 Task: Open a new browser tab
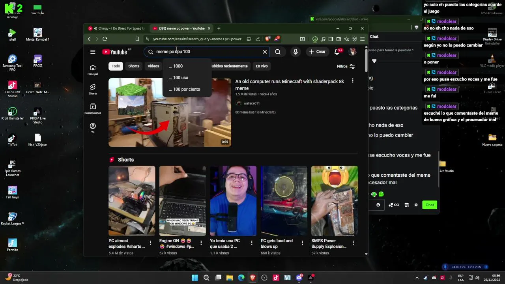tap(219, 28)
